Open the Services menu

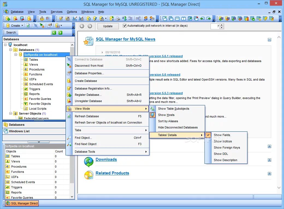(x=57, y=12)
